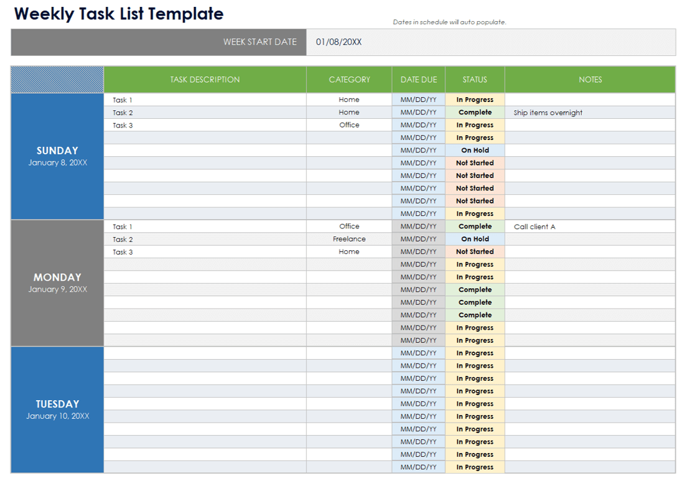Select the Category column header
This screenshot has height=486, width=687.
pyautogui.click(x=349, y=80)
